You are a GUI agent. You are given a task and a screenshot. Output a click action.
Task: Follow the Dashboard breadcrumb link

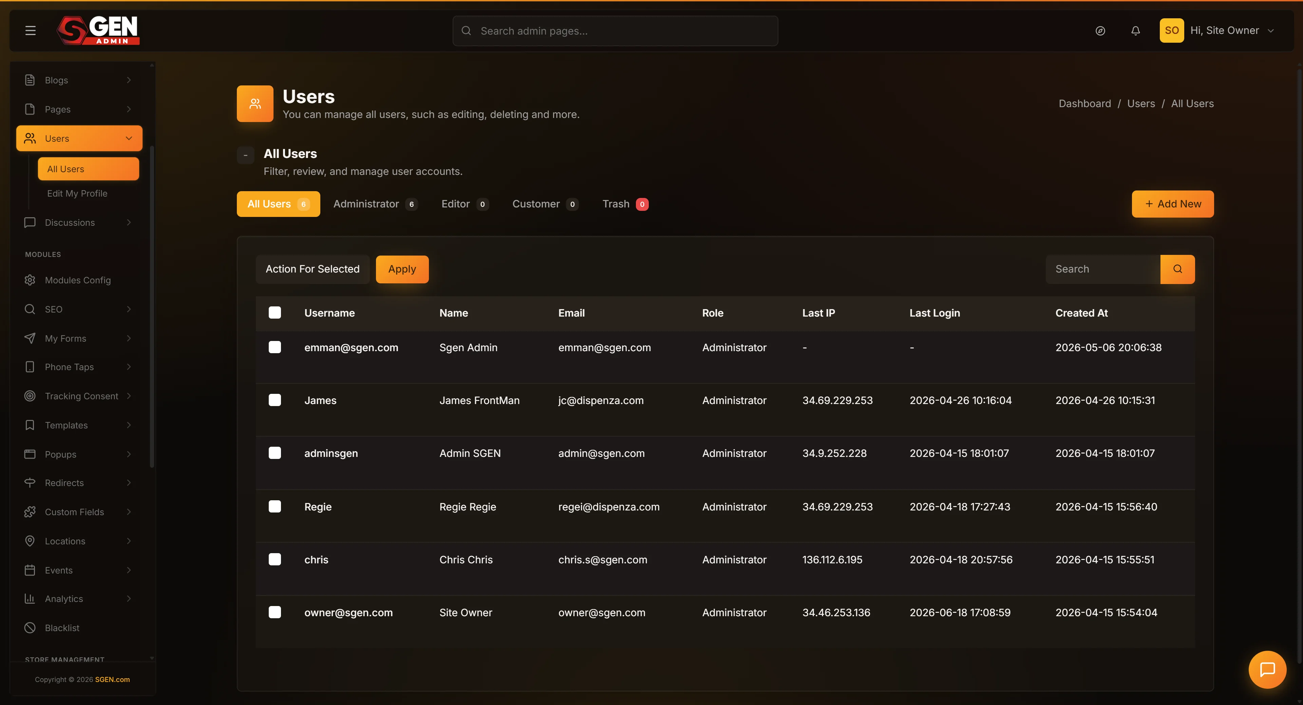[1085, 104]
